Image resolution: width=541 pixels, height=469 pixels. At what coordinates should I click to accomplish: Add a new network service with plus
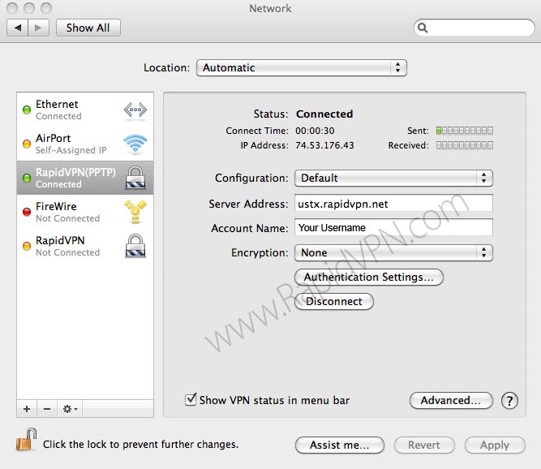coord(27,409)
